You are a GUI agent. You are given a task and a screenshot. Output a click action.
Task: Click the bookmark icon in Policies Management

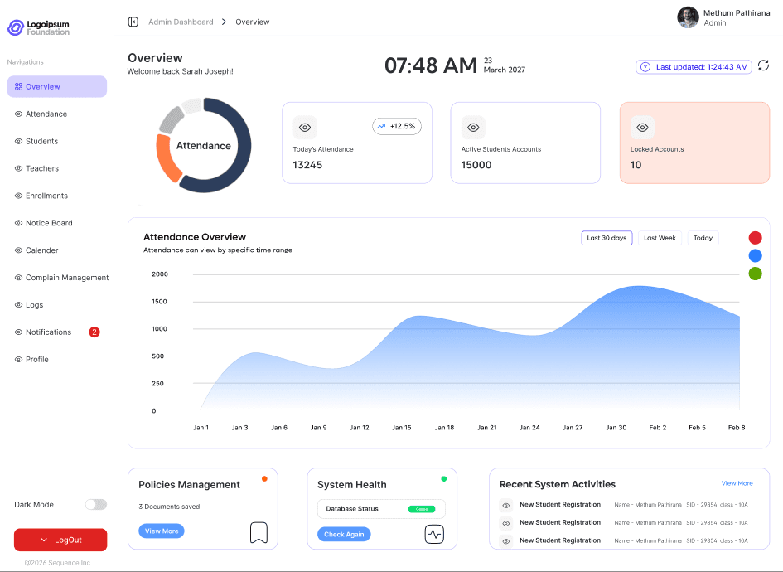(x=259, y=532)
